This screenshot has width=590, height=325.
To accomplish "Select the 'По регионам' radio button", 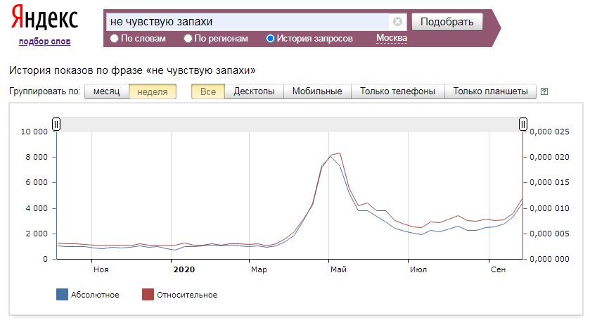I will click(188, 39).
